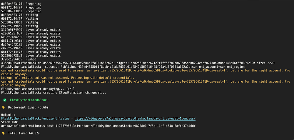Open the lambda-url function URL link

coord(135,119)
